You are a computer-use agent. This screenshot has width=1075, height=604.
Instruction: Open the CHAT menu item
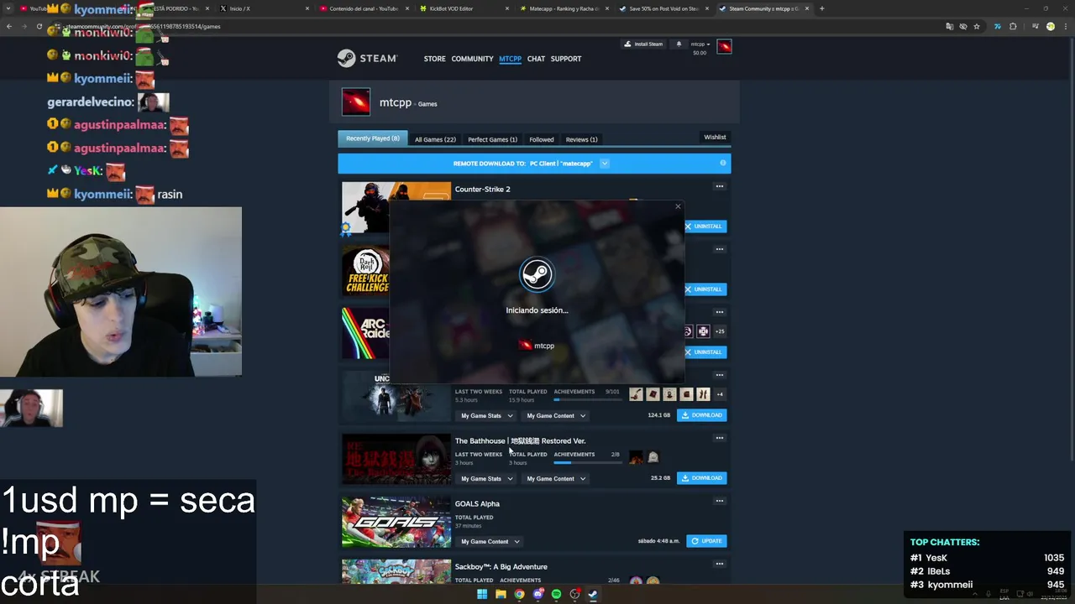point(536,59)
